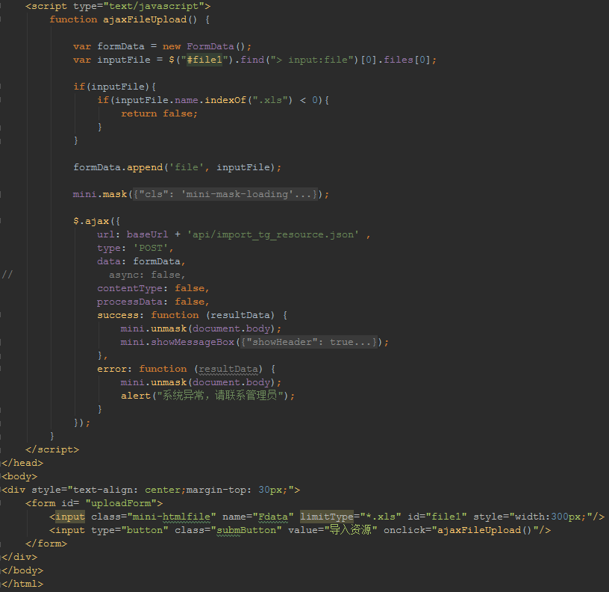This screenshot has width=609, height=592.
Task: Click underlined resultData in error function
Action: (228, 369)
